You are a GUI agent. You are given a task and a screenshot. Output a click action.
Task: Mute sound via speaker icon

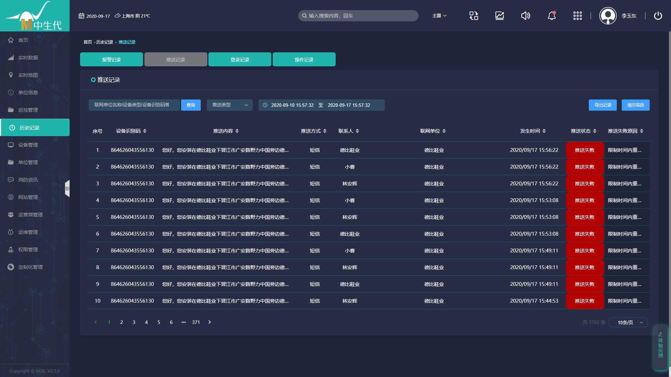[x=525, y=16]
